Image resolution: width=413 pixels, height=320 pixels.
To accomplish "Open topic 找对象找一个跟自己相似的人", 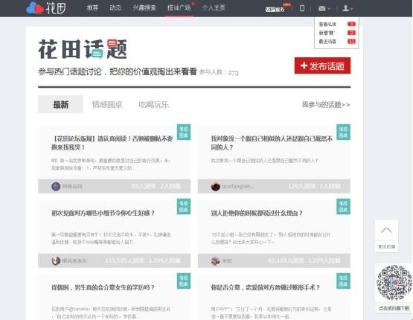I will coord(272,143).
